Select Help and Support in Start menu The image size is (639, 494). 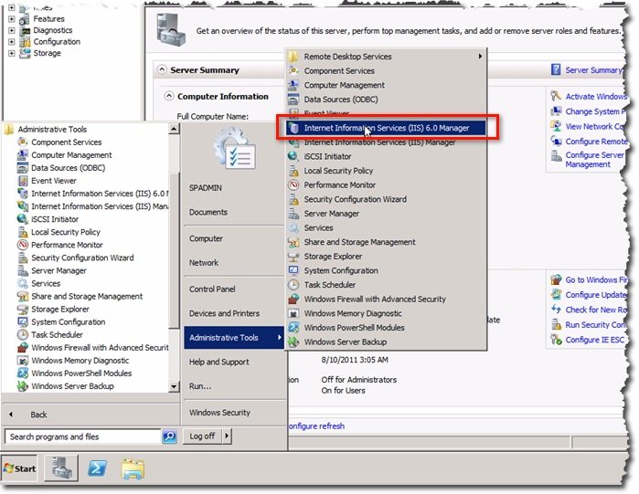pos(218,362)
